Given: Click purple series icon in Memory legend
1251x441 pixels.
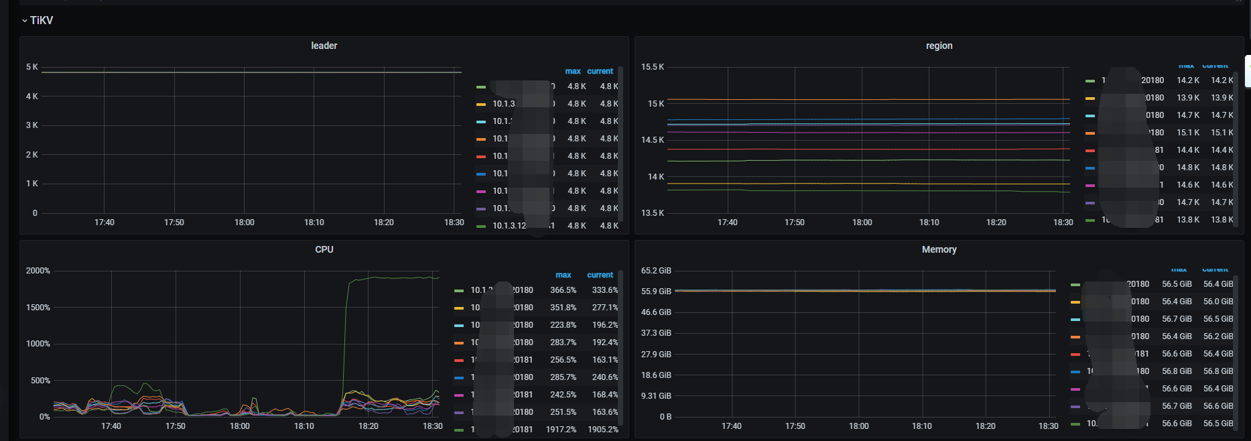Looking at the screenshot, I should click(x=1075, y=406).
